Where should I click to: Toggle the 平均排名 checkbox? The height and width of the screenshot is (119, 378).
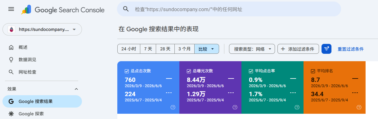313,71
